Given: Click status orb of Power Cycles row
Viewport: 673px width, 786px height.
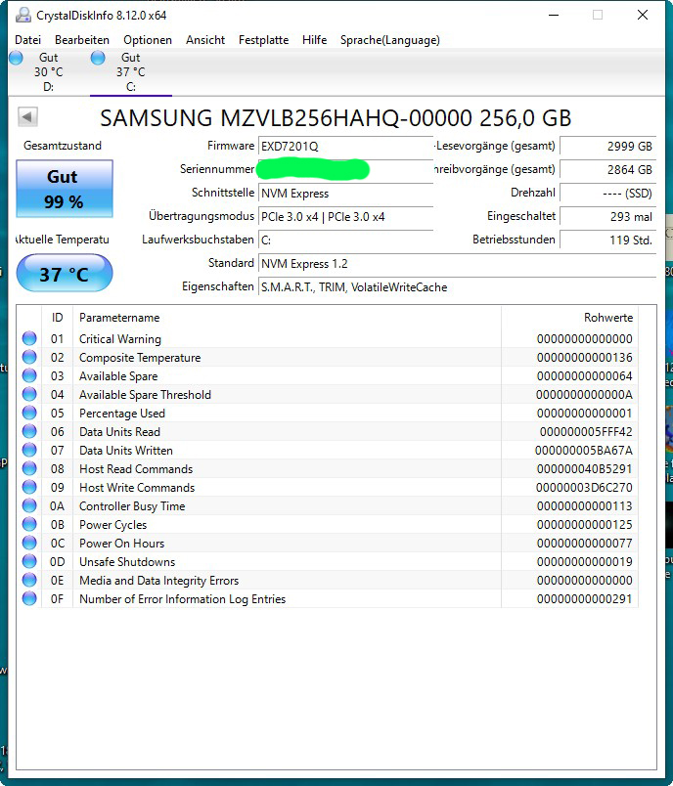Looking at the screenshot, I should pos(29,524).
